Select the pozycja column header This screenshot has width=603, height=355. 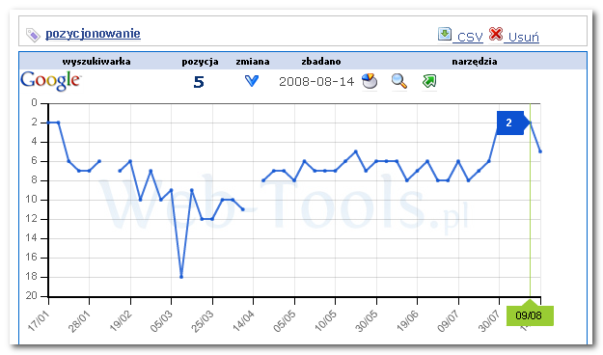coord(200,62)
